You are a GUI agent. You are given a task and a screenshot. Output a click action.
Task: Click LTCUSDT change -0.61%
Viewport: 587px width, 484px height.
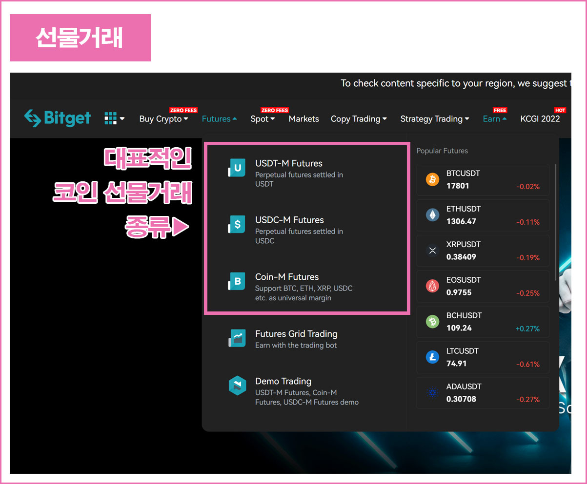[x=528, y=364]
